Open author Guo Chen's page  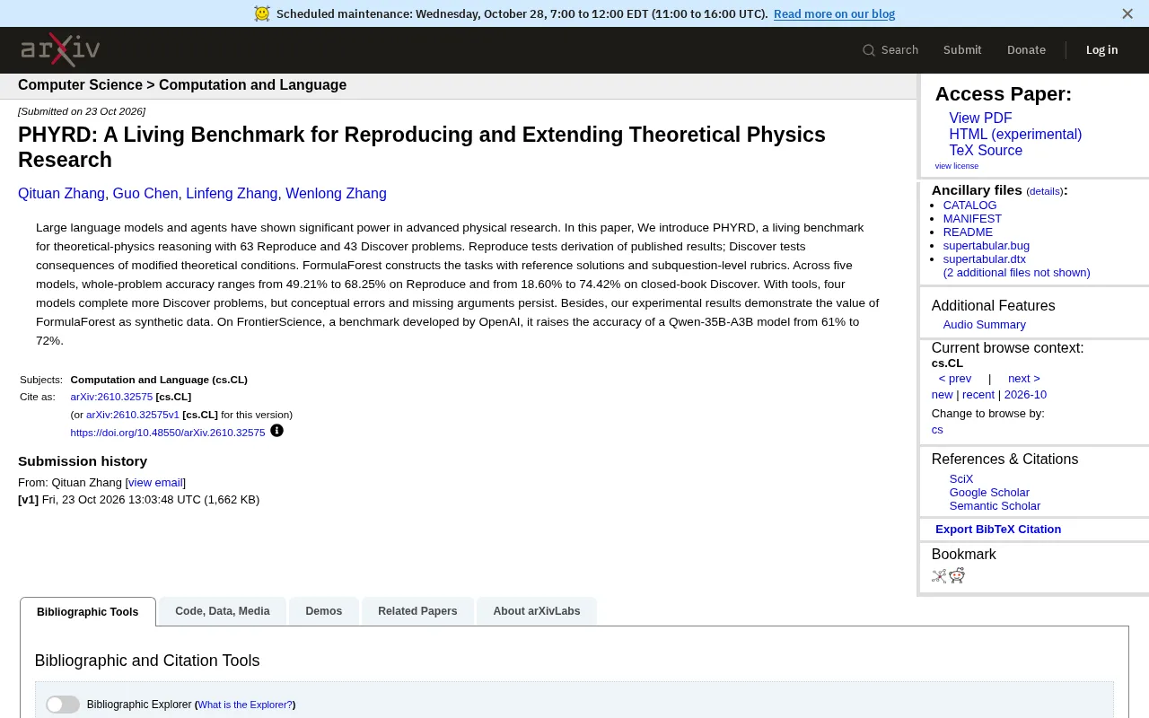tap(145, 194)
